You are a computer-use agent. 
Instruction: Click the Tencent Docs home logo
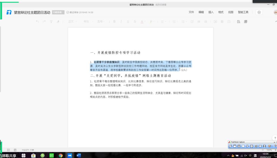point(9,12)
